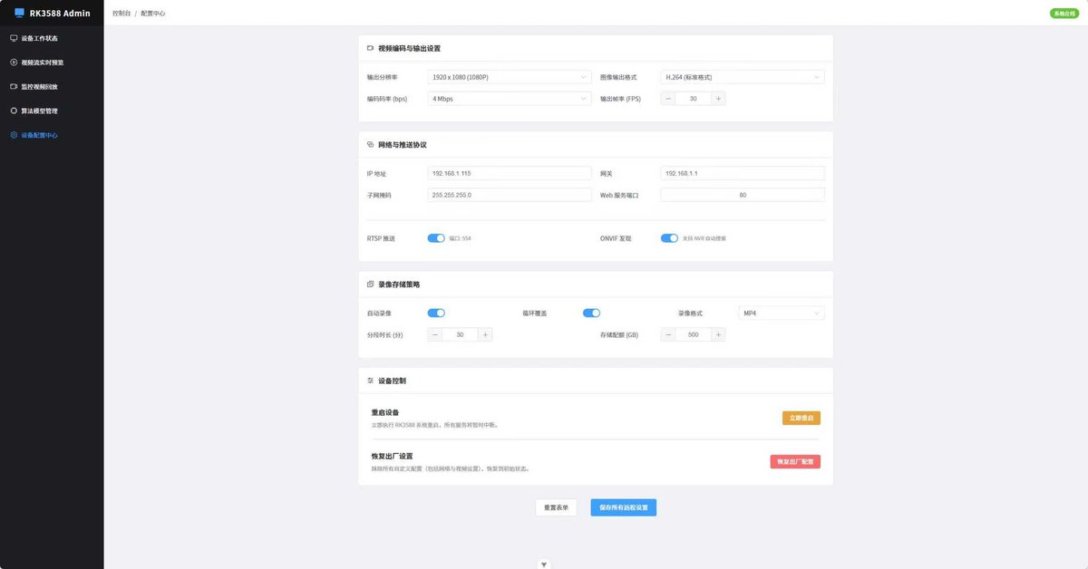
Task: Decrease 输出帧率 (FPS) with minus button
Action: click(x=668, y=99)
